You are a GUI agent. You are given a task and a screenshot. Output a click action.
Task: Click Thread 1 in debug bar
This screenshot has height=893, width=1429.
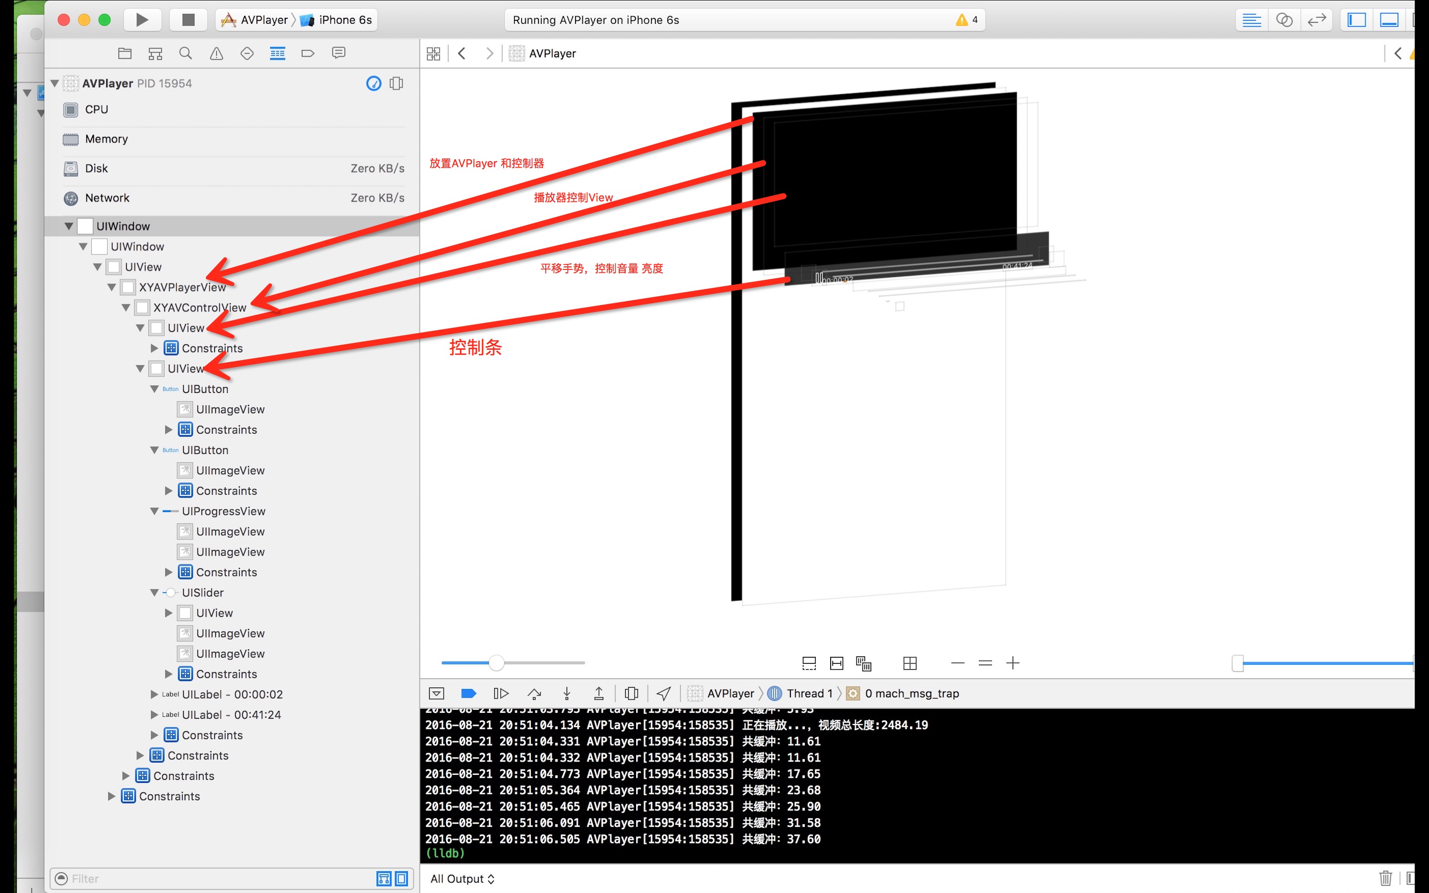tap(801, 694)
